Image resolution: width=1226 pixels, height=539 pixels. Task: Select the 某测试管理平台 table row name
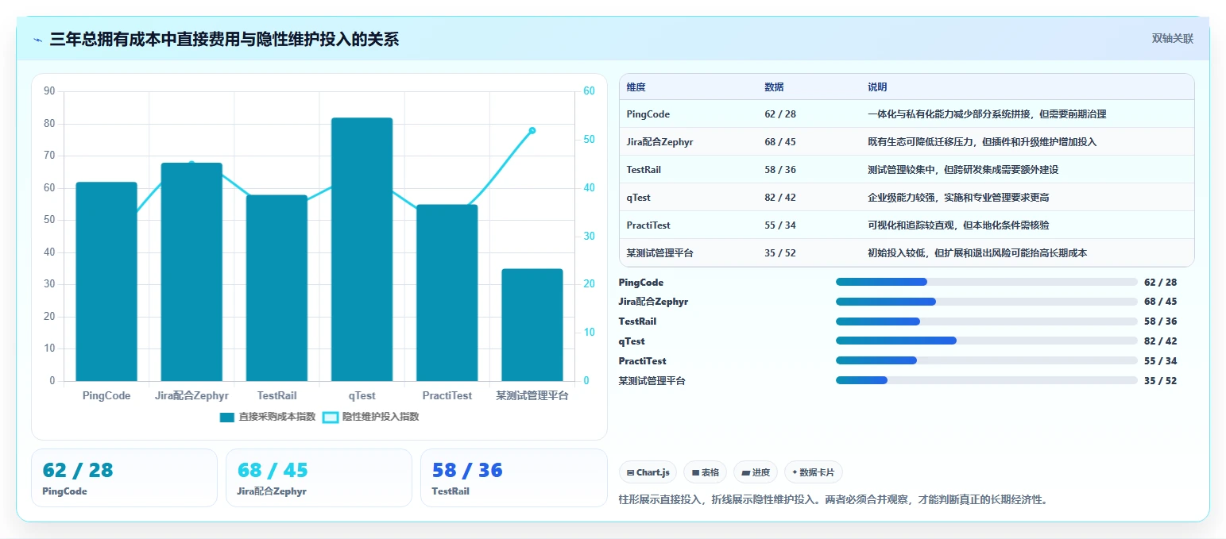(x=659, y=253)
